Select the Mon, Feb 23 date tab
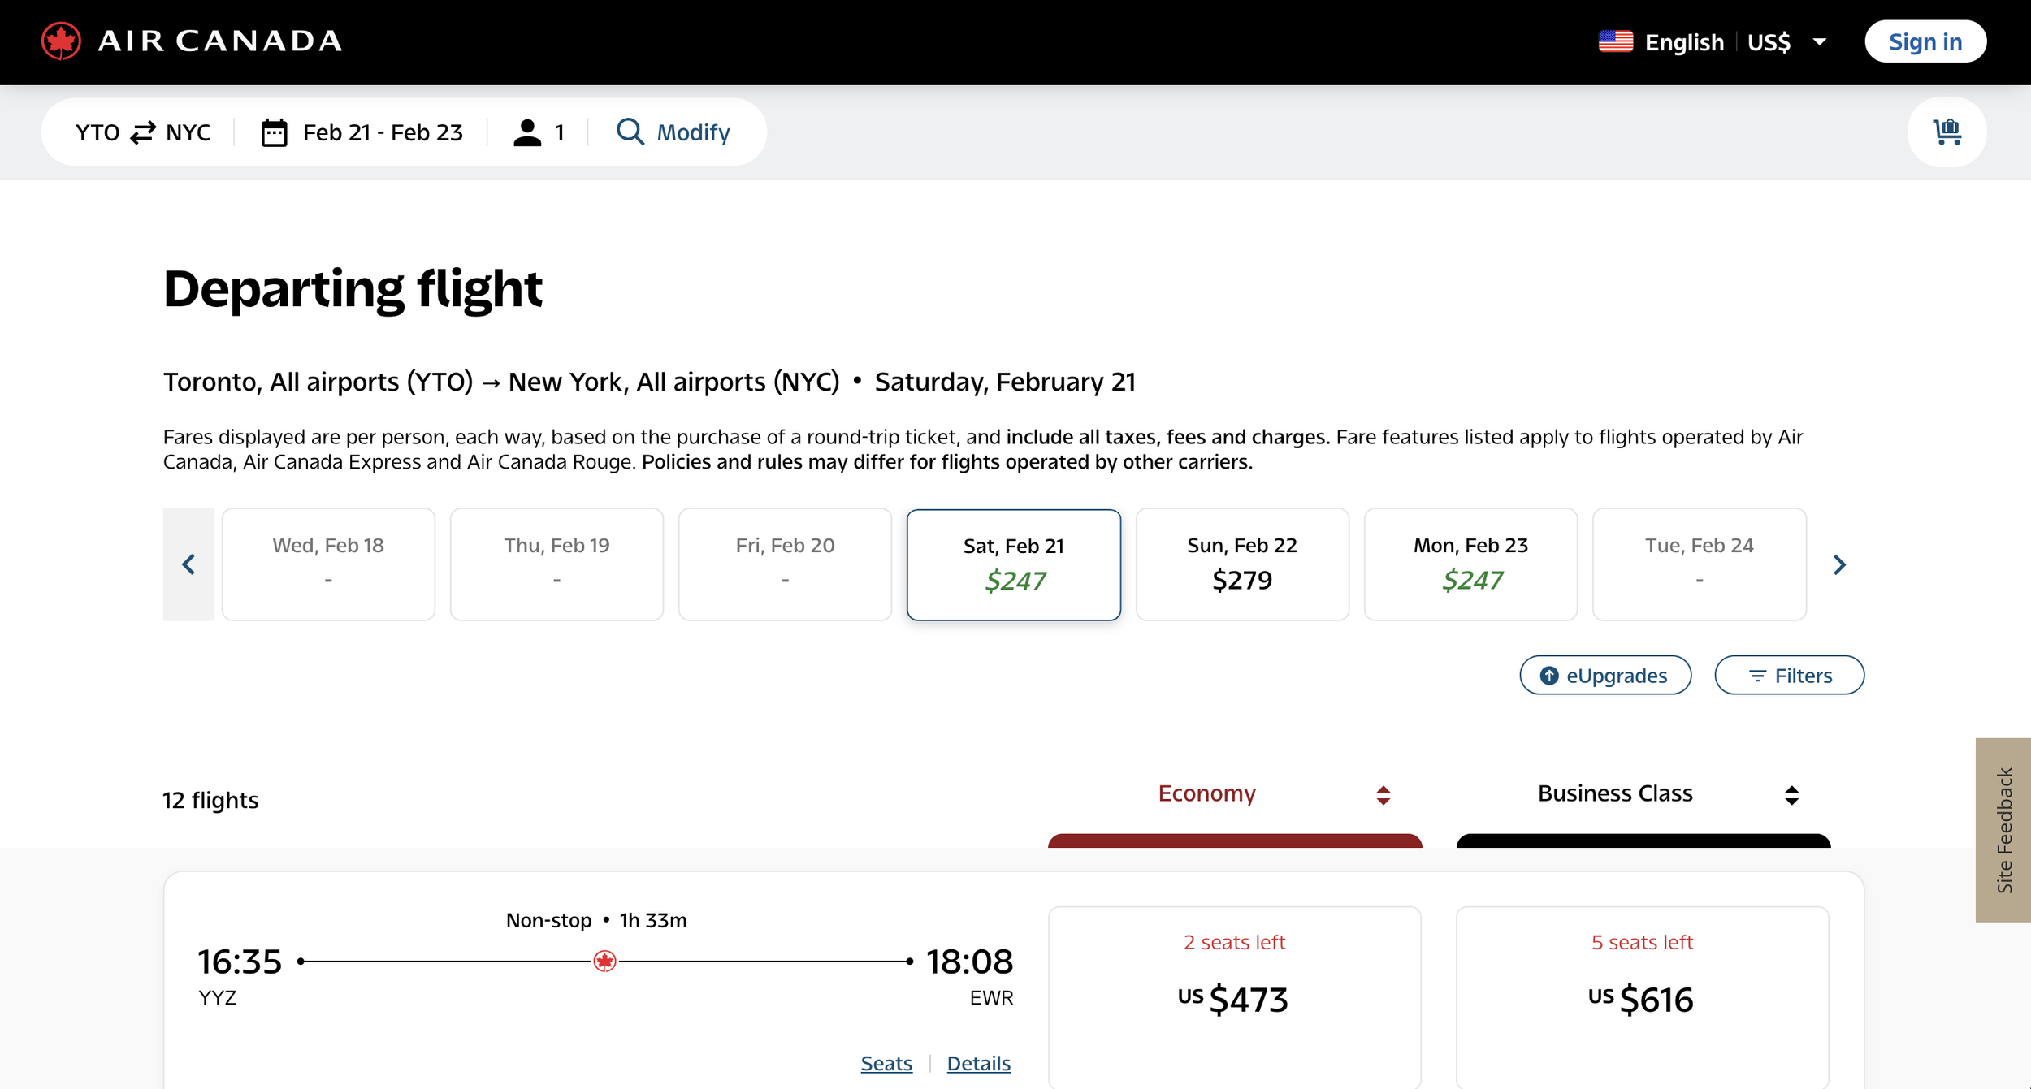Image resolution: width=2031 pixels, height=1089 pixels. [x=1470, y=564]
